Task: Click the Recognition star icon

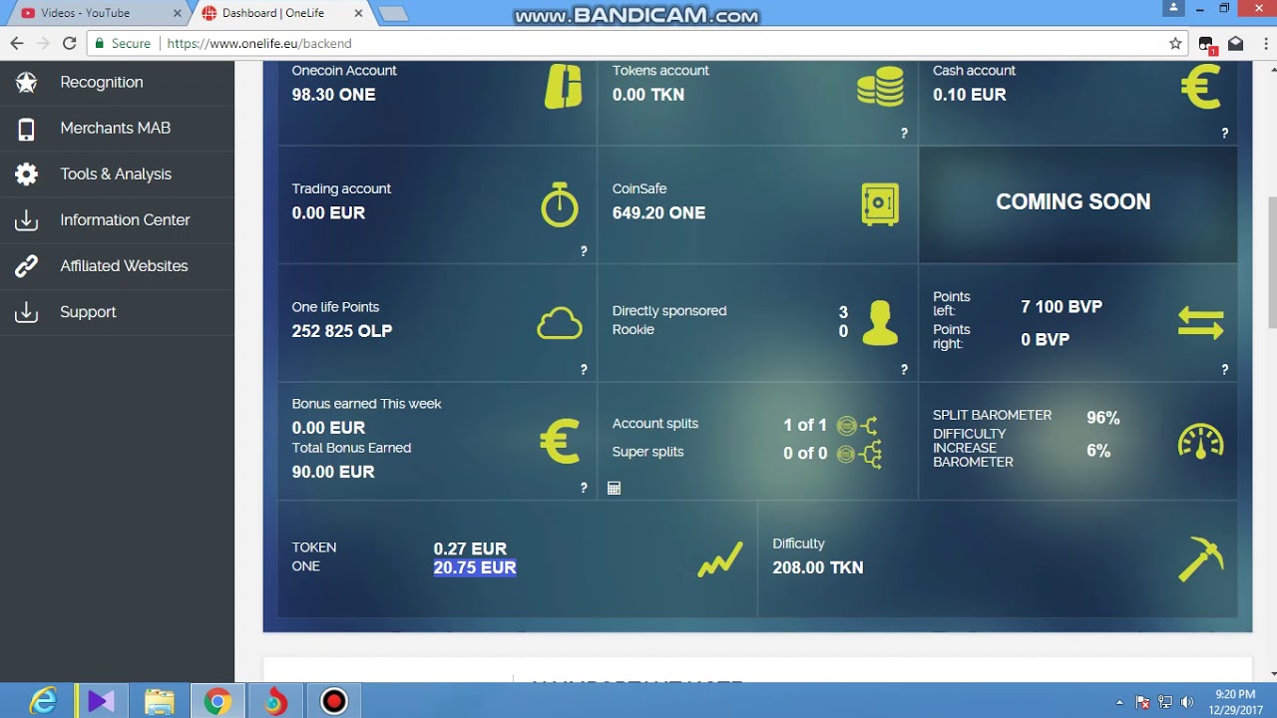Action: [26, 83]
